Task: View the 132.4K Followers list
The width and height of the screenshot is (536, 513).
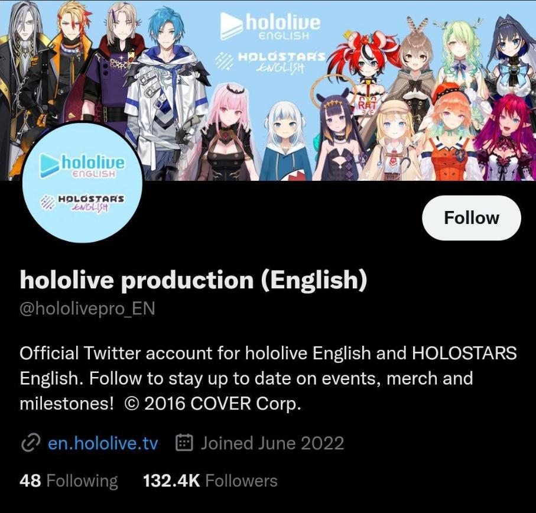Action: 210,480
